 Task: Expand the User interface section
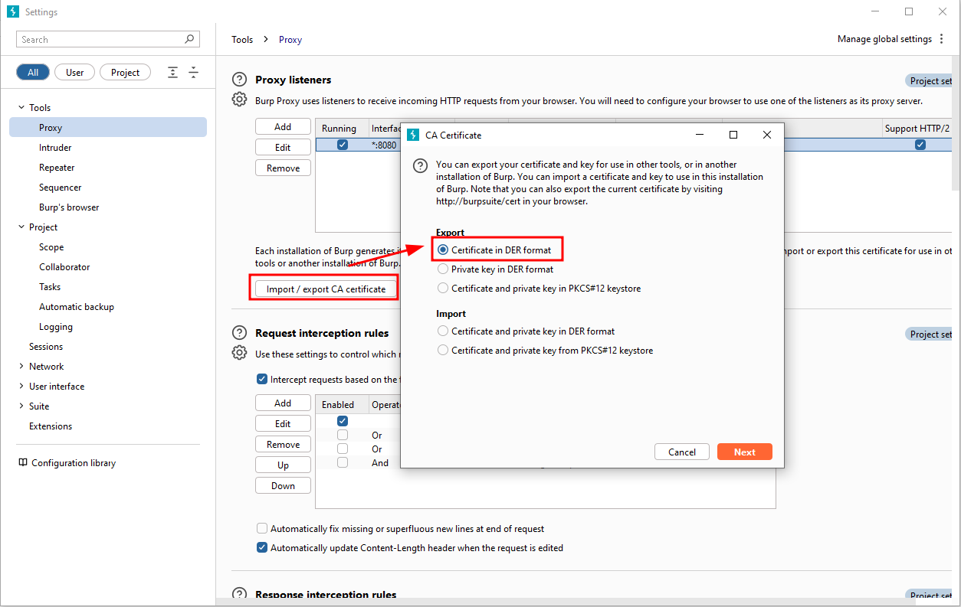tap(21, 387)
